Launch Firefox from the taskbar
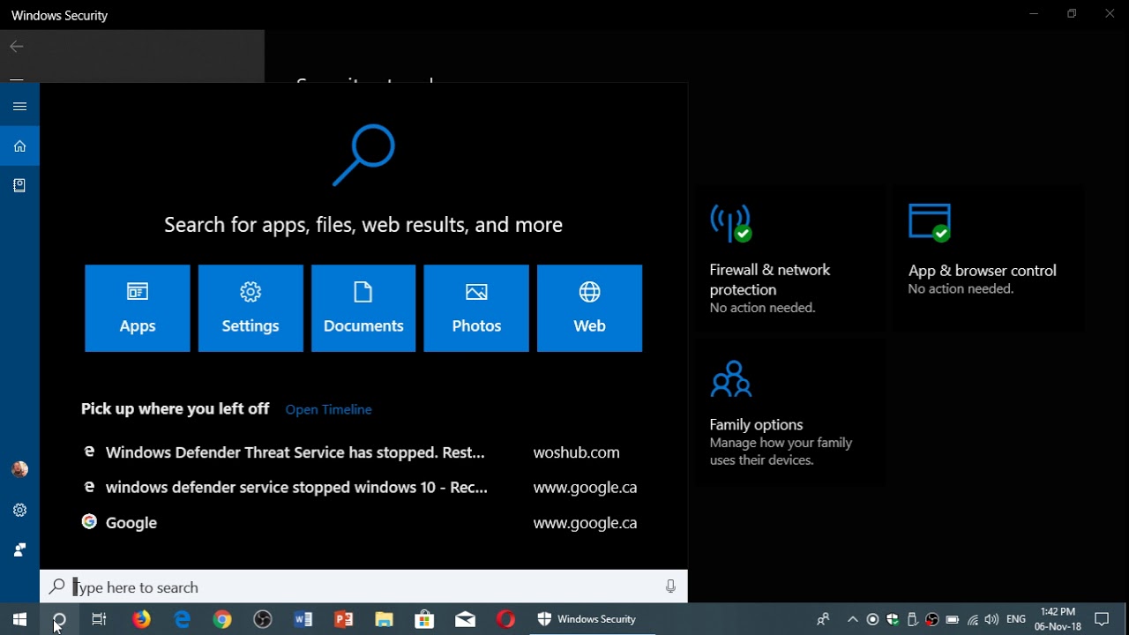This screenshot has width=1129, height=635. (141, 619)
